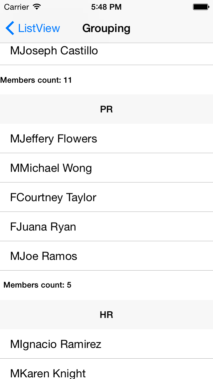
Task: Tap the back chevron arrow icon
Action: click(x=10, y=28)
